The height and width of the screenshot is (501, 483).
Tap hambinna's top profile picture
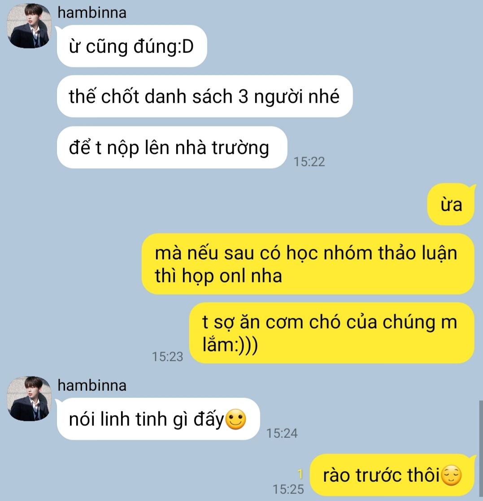(x=29, y=26)
